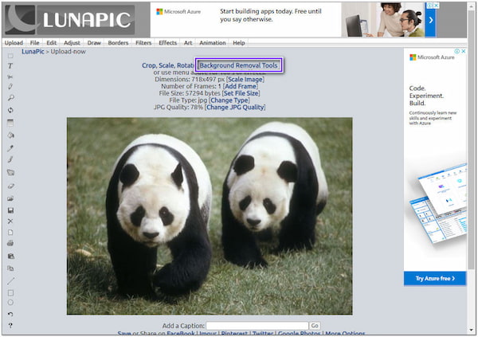Select the line drawing tool
The width and height of the screenshot is (478, 337).
tap(10, 280)
